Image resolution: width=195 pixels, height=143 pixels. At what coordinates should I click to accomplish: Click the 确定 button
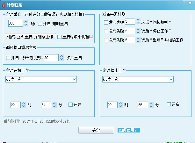(x=96, y=130)
